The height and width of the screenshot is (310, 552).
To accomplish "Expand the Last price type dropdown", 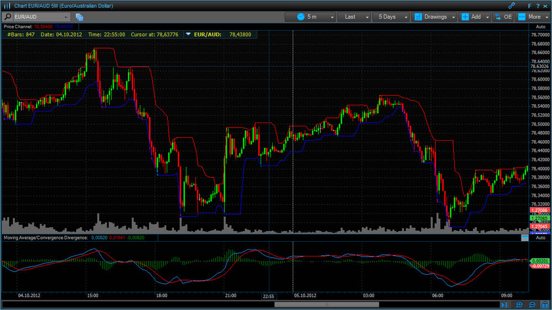I will (x=354, y=17).
